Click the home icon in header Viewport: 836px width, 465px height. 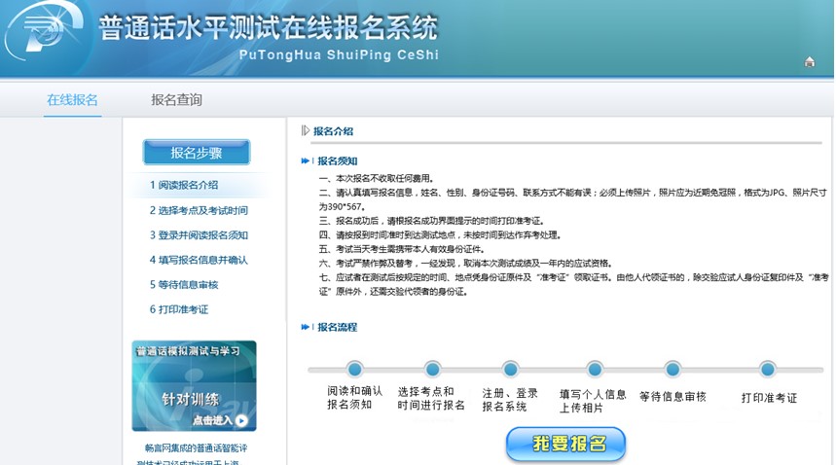tap(810, 62)
